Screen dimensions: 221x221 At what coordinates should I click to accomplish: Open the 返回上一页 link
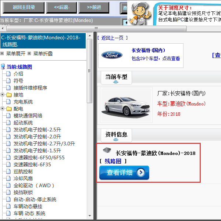[x=113, y=38]
